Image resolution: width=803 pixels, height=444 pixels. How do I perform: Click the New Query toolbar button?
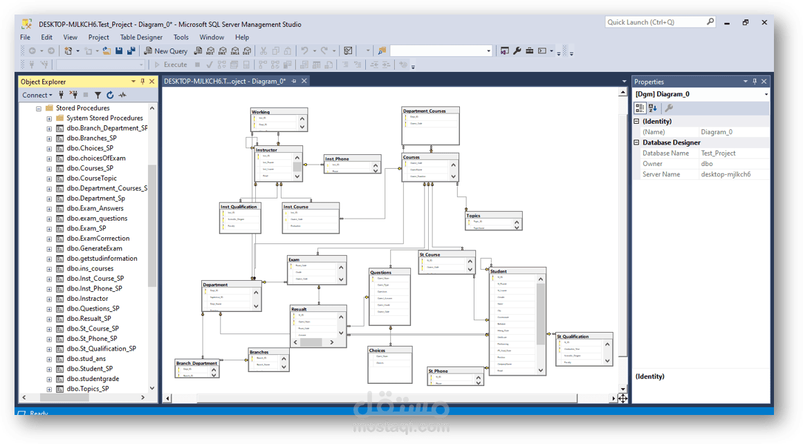tap(165, 50)
